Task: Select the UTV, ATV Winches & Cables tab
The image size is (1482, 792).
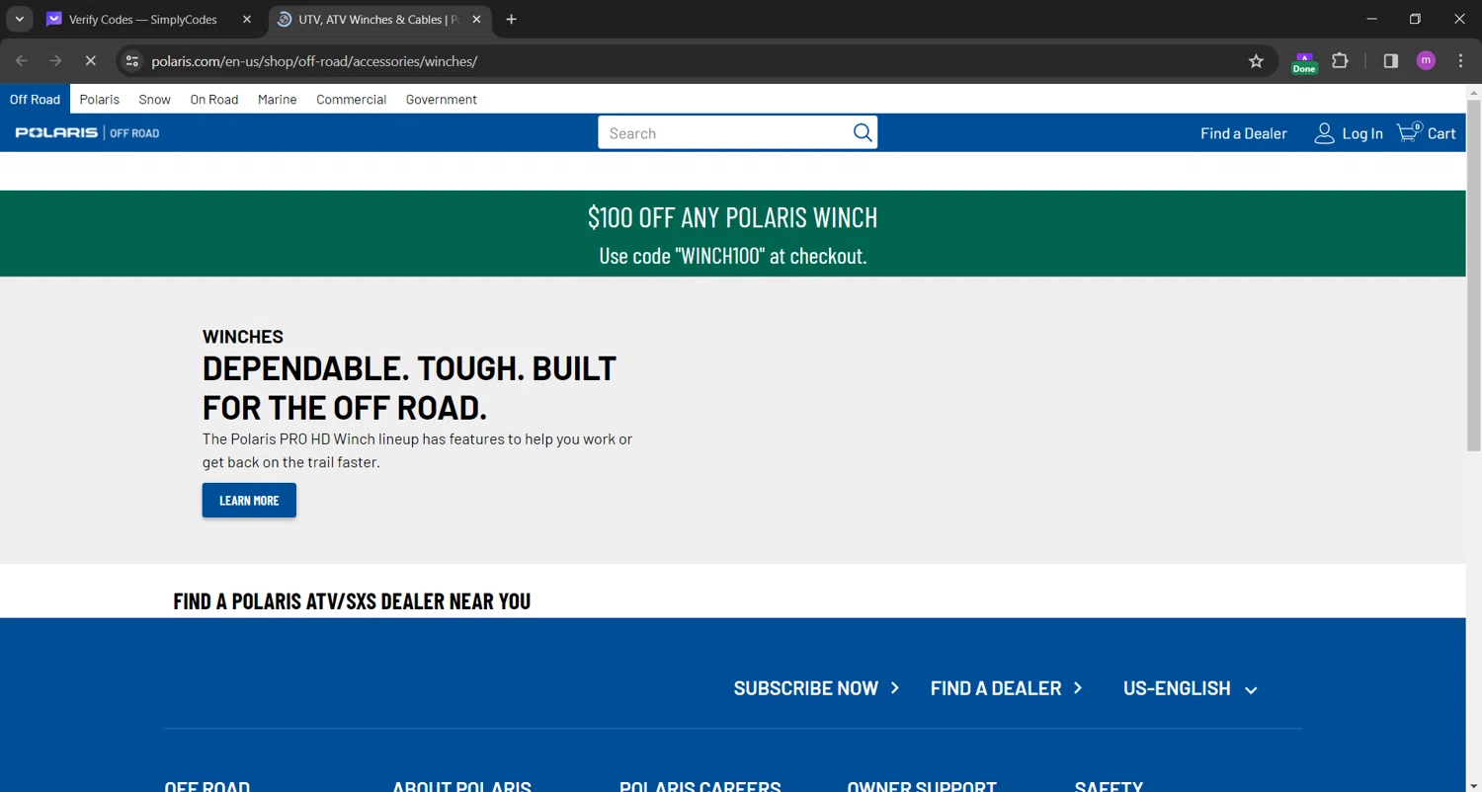Action: [x=379, y=19]
